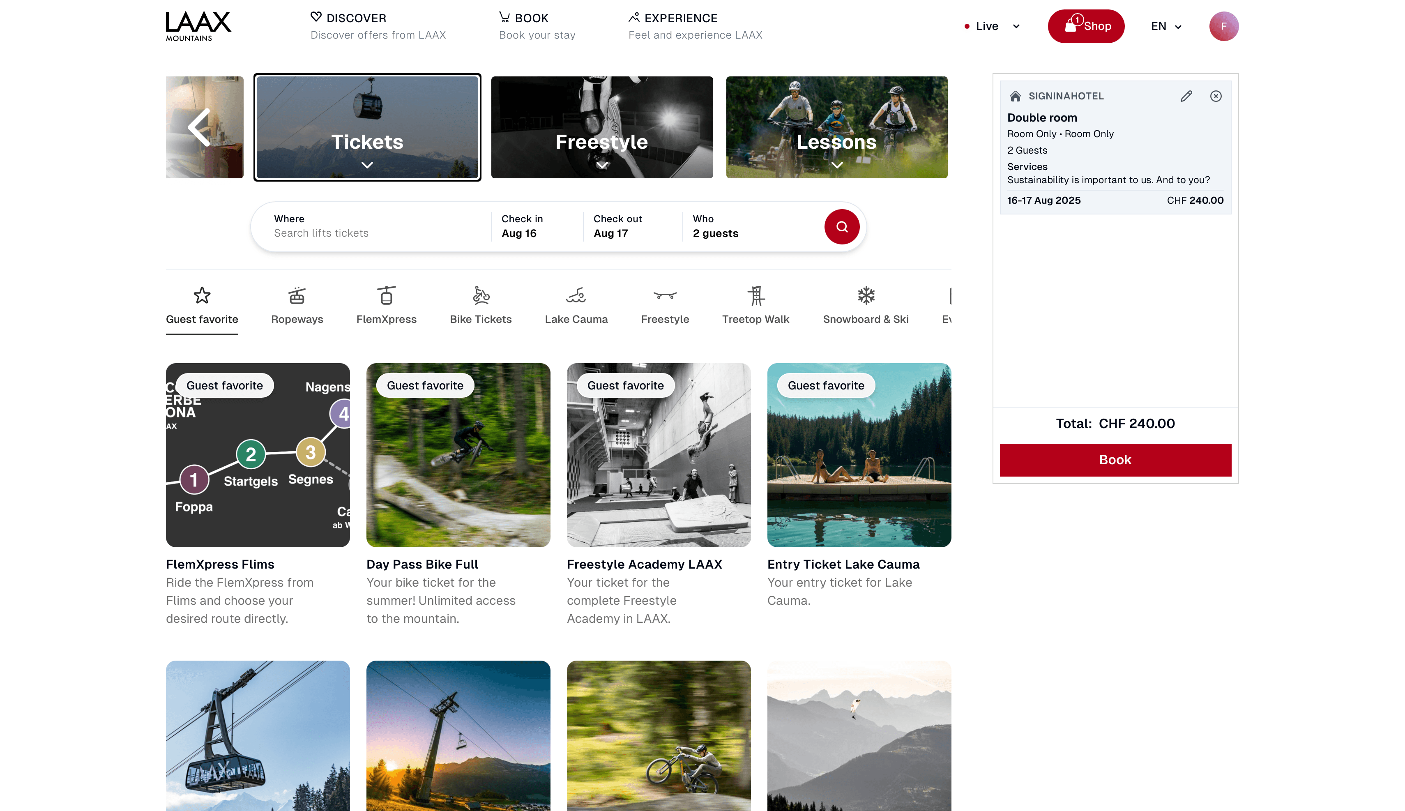Open the DISCOVER menu

(356, 18)
